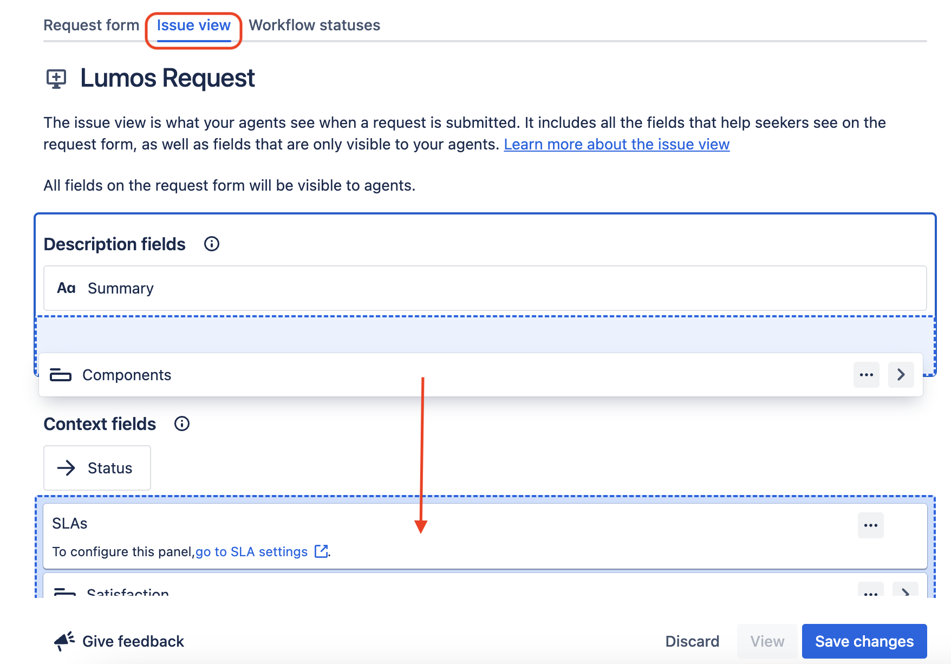
Task: Click the Lumos Request monitor icon
Action: [x=56, y=79]
